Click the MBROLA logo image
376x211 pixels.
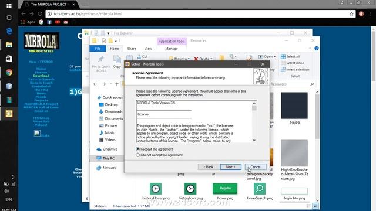click(x=42, y=41)
